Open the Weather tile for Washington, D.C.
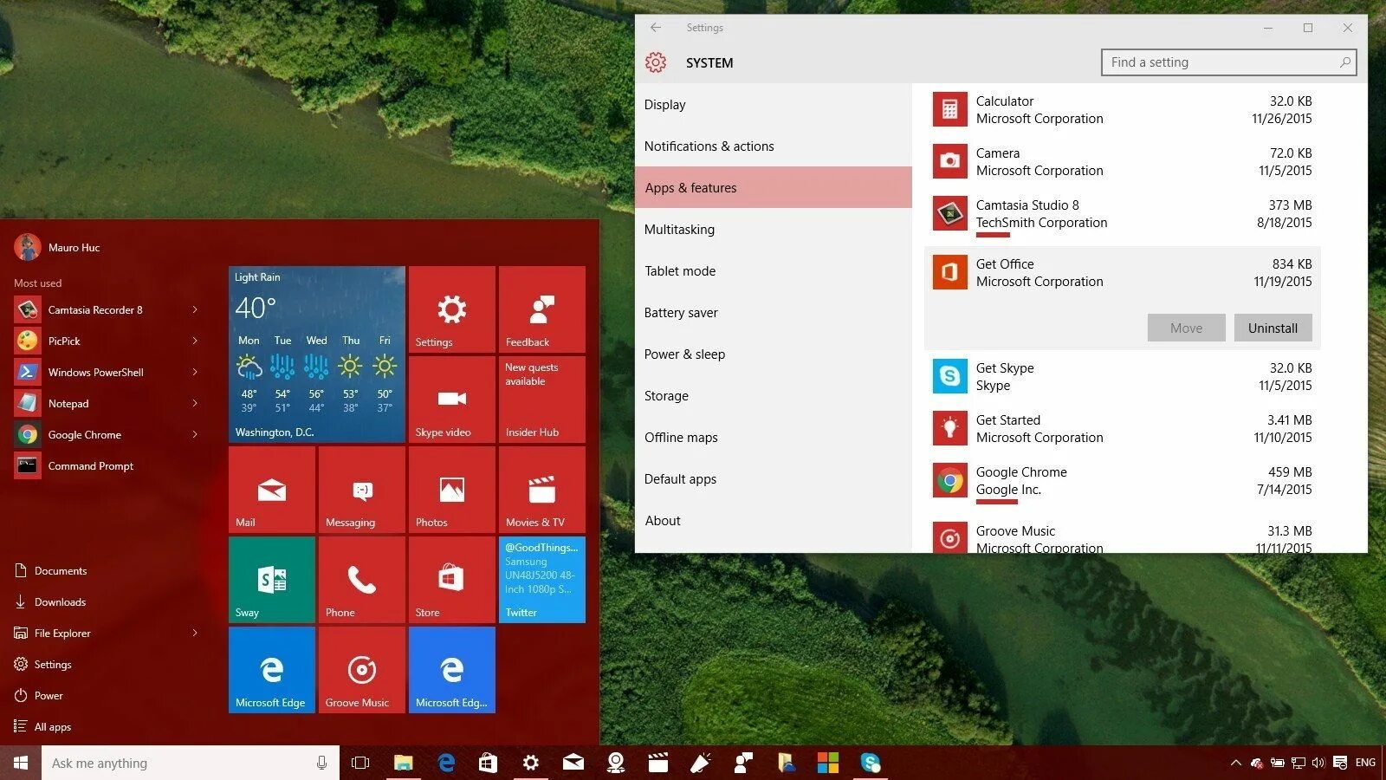Viewport: 1386px width, 780px height. tap(316, 354)
